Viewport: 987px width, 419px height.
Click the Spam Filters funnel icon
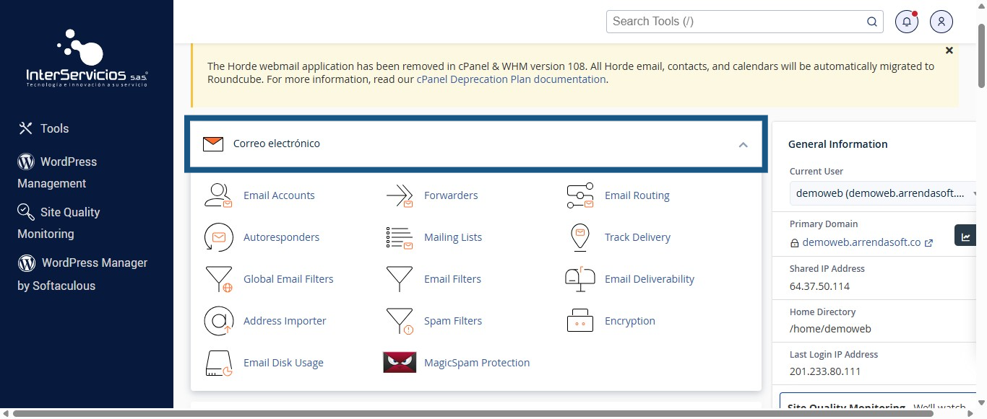point(399,321)
